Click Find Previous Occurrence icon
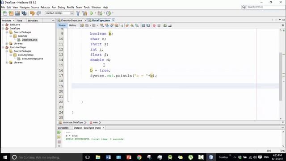The height and width of the screenshot is (161, 286). point(107,25)
